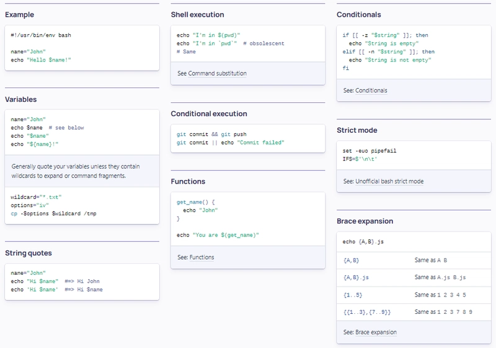Click the Conditional execution heading

tap(209, 114)
